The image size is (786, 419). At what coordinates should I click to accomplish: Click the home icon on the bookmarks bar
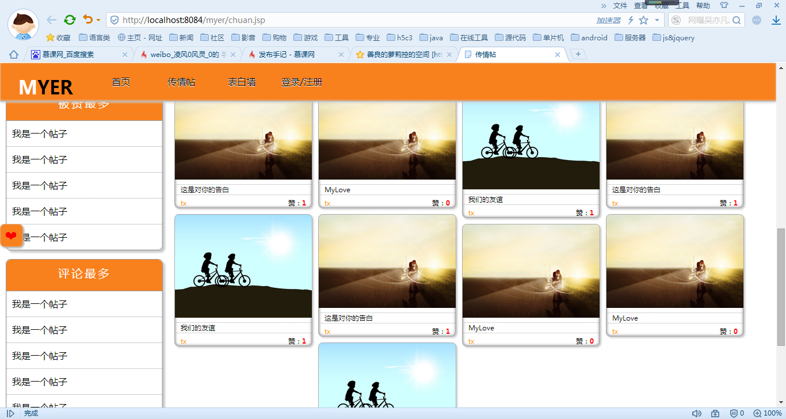[13, 54]
